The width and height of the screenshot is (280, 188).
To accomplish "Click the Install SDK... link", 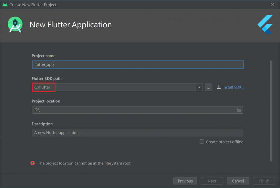I will [x=233, y=87].
